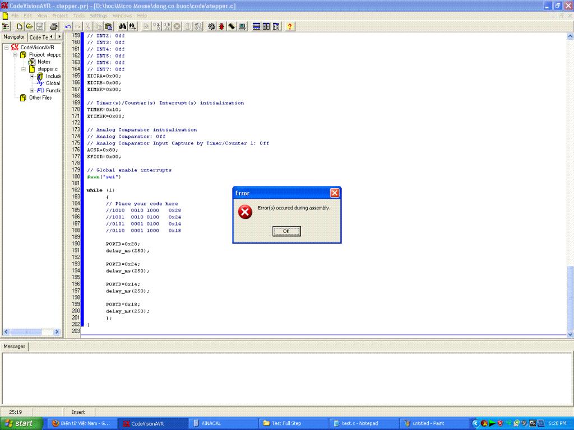Launch CodeWizardAVR with the gear icon

pyautogui.click(x=211, y=26)
